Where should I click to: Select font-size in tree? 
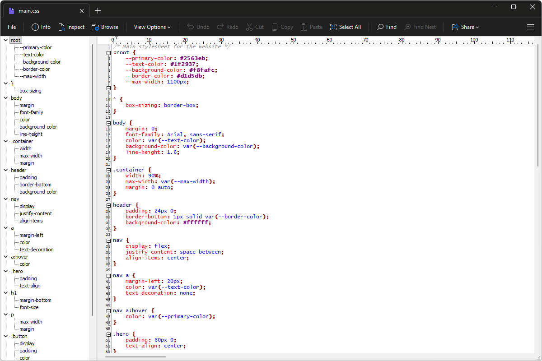(29, 307)
